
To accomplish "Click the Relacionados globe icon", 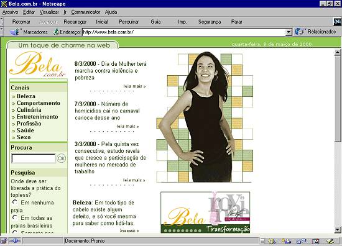I will click(299, 32).
